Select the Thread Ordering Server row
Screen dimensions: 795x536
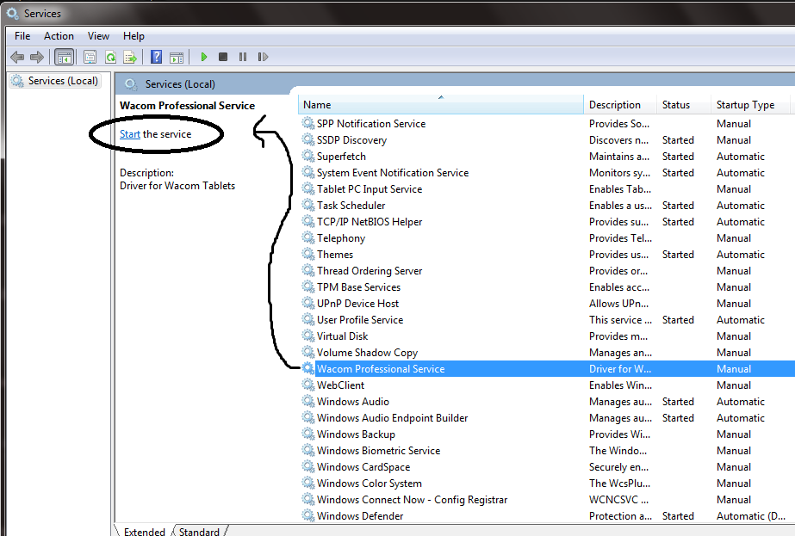(x=547, y=270)
